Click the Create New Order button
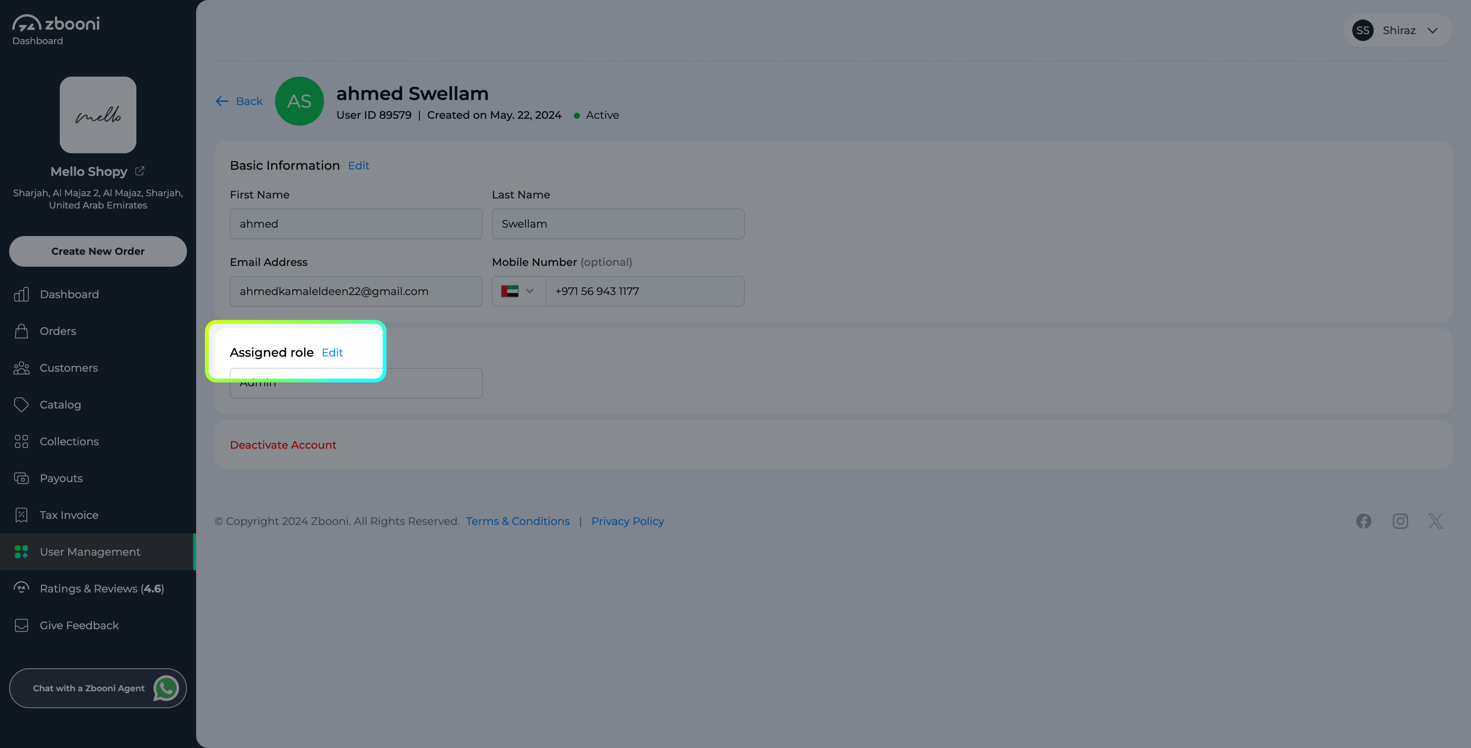The image size is (1471, 748). tap(98, 251)
